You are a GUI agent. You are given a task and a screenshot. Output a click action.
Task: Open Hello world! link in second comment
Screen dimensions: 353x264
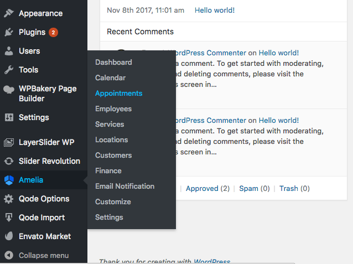tap(279, 120)
